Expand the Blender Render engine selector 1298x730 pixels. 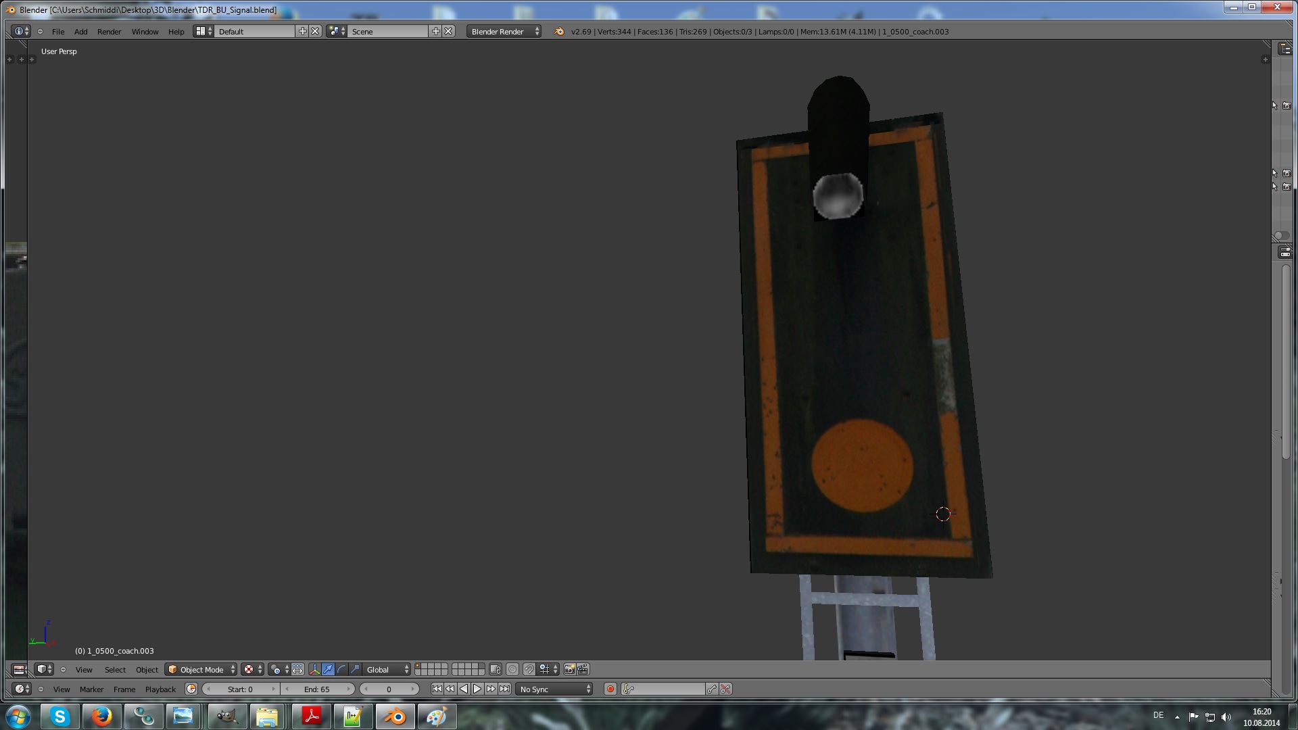(504, 31)
